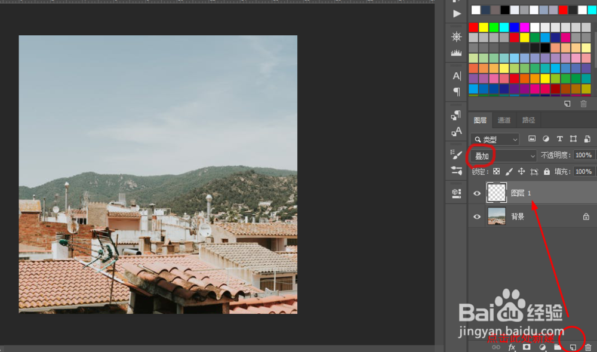This screenshot has height=352, width=597.
Task: Hide 图层 1 layer visibility
Action: (x=476, y=193)
